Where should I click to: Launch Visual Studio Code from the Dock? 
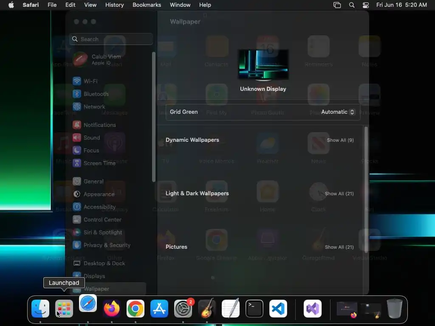pyautogui.click(x=278, y=309)
